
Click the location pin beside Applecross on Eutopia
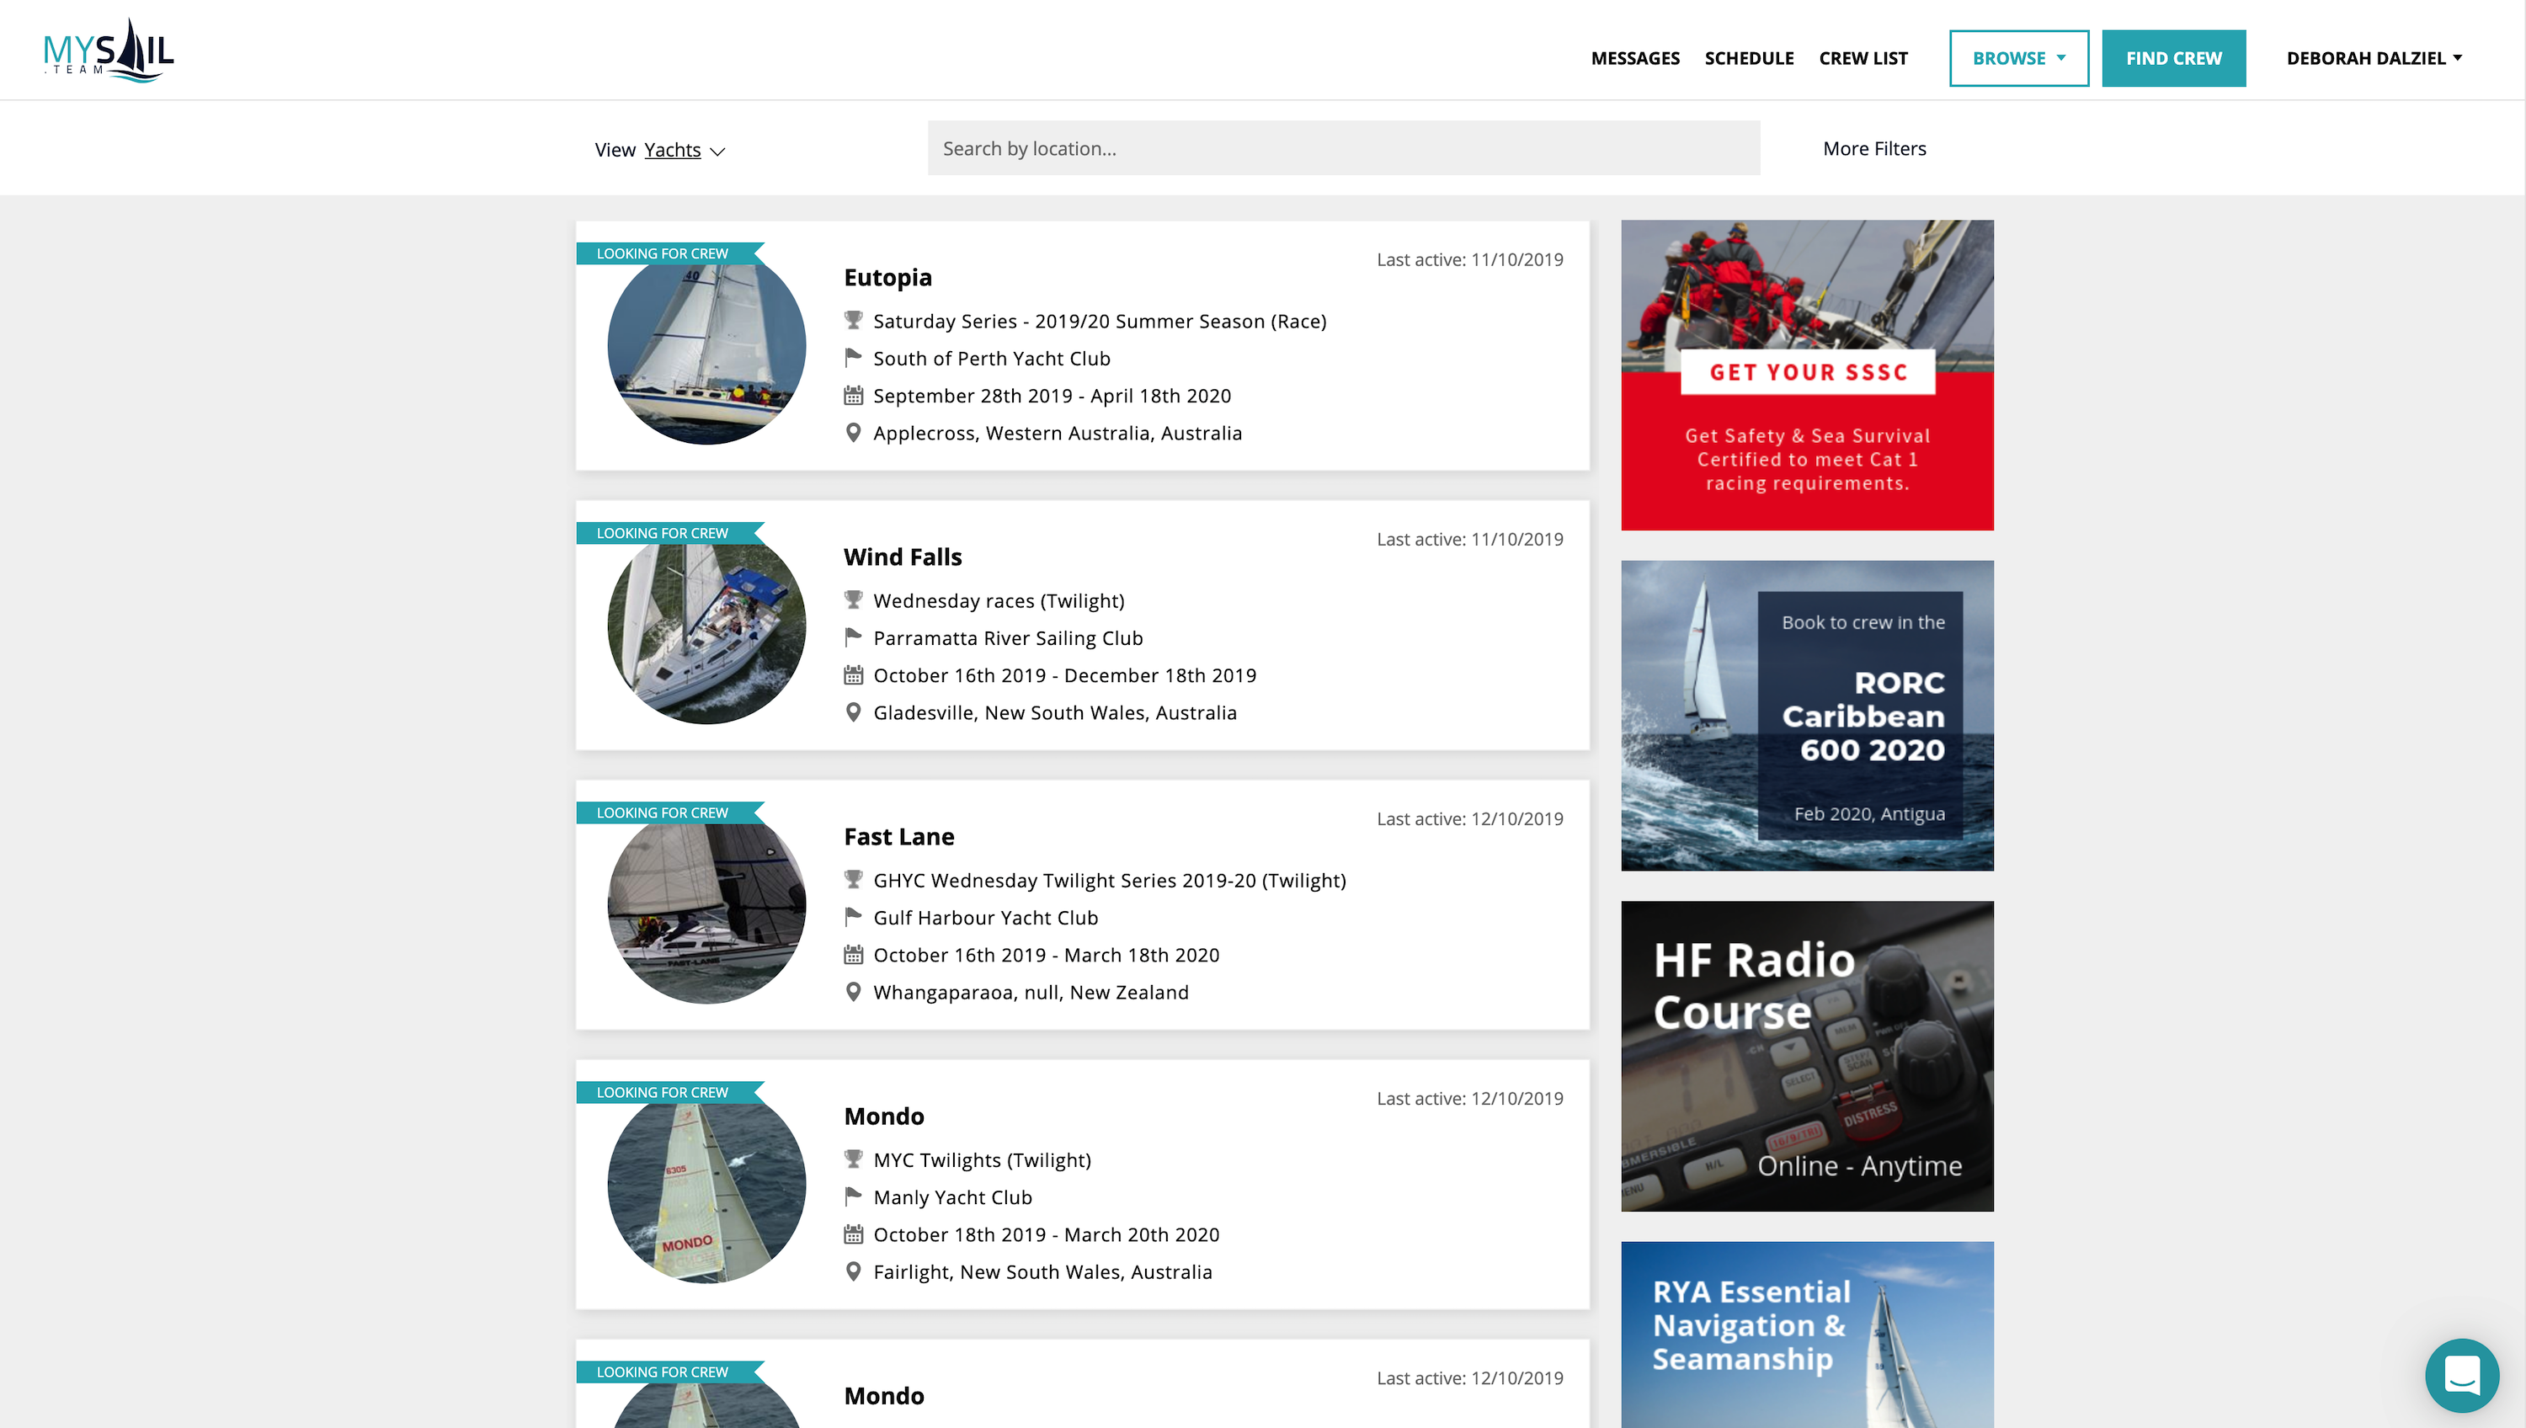[x=852, y=432]
